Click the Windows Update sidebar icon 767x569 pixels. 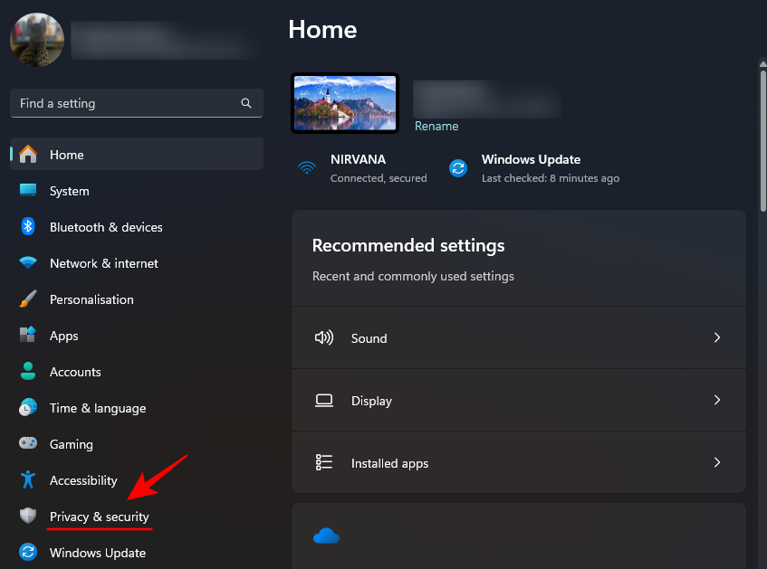[x=28, y=552]
